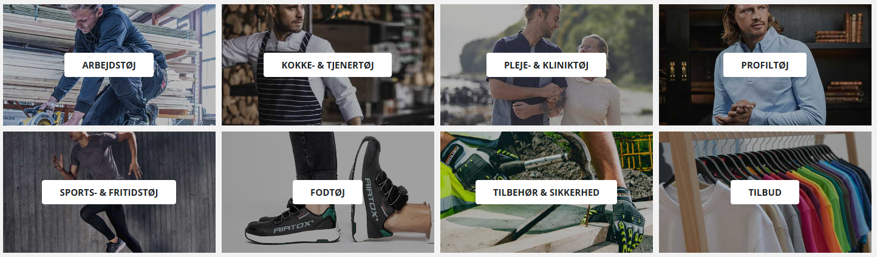Open the FODTØJ category label

click(328, 192)
